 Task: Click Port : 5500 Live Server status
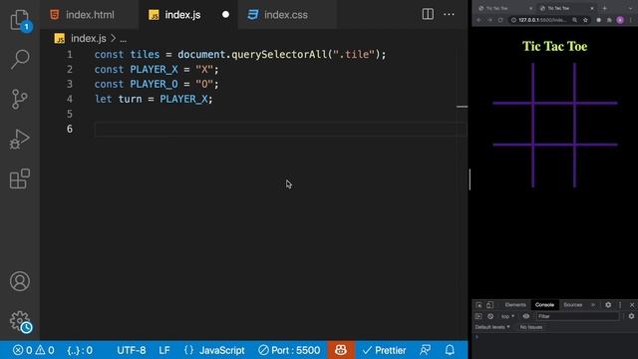[x=289, y=350]
